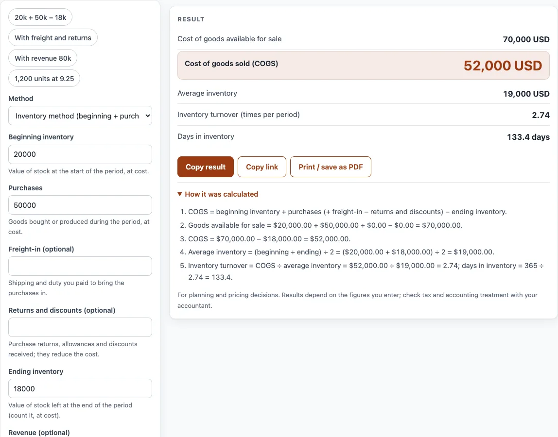Viewport: 558px width, 437px height.
Task: Click the 70,000 USD goods available value
Action: pos(526,39)
